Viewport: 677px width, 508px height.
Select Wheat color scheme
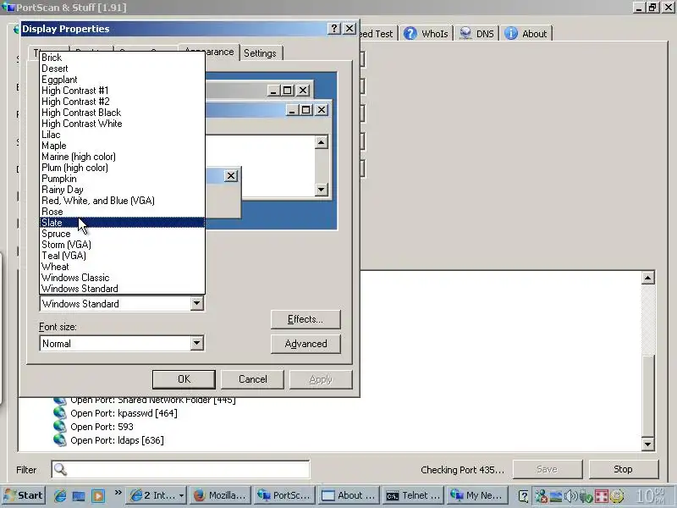tap(122, 267)
